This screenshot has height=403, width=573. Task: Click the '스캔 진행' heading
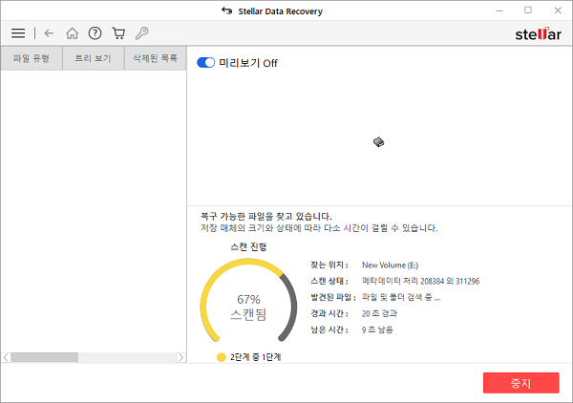[248, 247]
